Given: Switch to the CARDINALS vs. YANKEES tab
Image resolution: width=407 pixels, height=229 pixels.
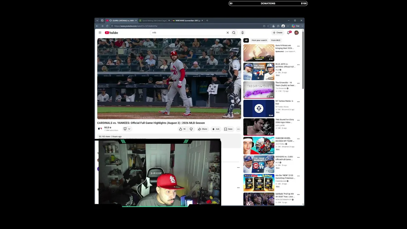Looking at the screenshot, I should point(121,21).
